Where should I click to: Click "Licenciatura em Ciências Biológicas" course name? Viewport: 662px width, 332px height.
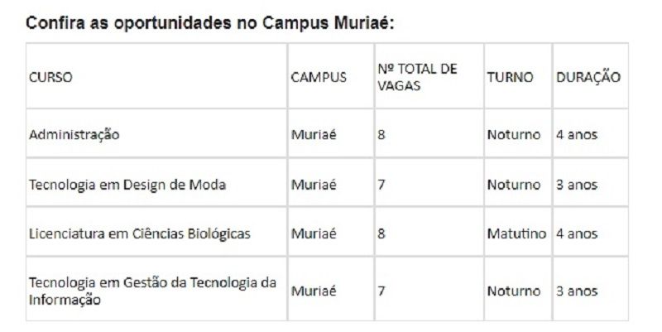(x=139, y=233)
